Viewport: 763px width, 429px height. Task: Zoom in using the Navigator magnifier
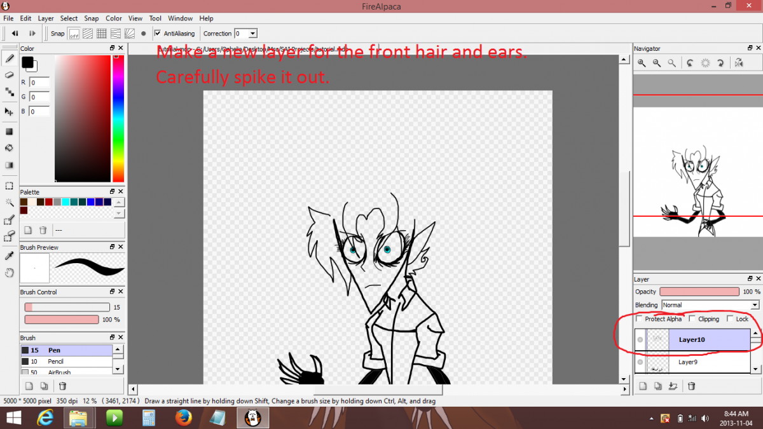tap(642, 63)
